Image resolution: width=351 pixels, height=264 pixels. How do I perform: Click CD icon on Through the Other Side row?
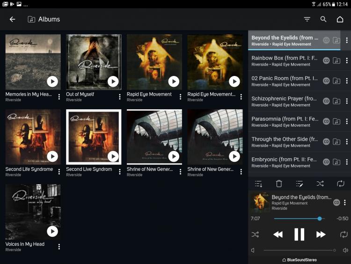point(326,142)
